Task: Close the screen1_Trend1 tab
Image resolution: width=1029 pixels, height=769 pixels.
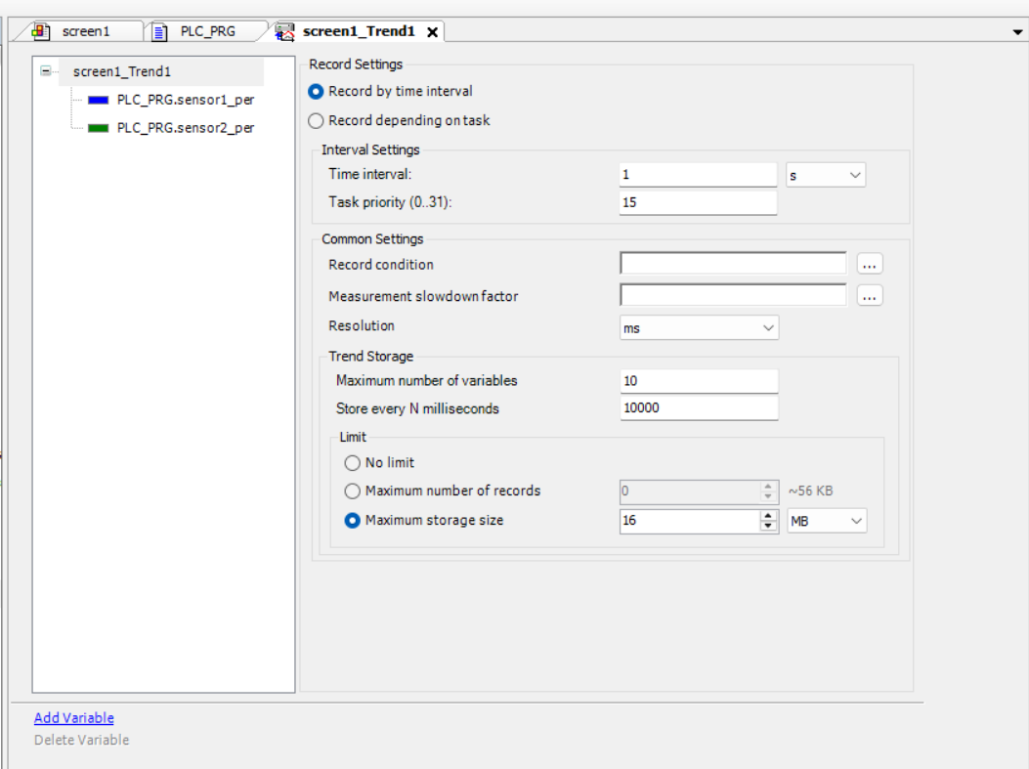Action: [x=432, y=32]
